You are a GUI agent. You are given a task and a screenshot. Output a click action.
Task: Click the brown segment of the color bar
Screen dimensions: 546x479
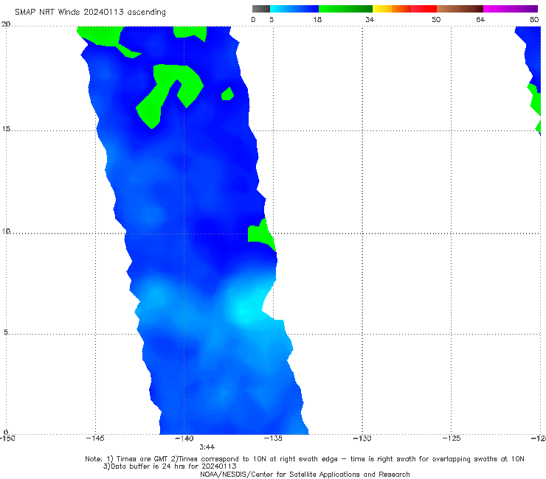pyautogui.click(x=460, y=9)
